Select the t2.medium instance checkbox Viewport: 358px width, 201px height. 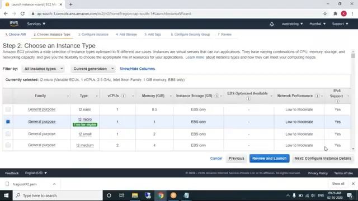[x=8, y=145]
